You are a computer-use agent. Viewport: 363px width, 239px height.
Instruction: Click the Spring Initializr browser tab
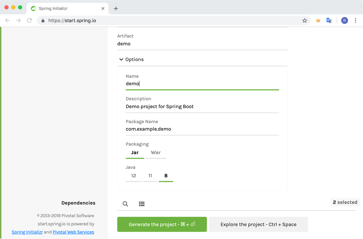coord(68,8)
